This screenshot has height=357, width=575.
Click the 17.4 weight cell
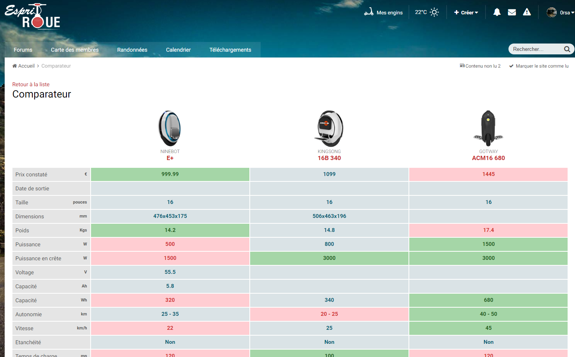pyautogui.click(x=488, y=230)
